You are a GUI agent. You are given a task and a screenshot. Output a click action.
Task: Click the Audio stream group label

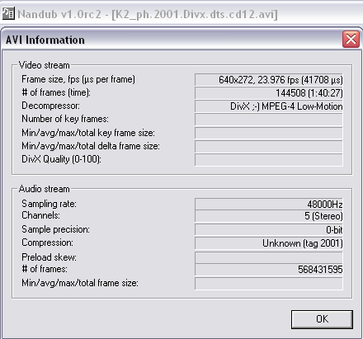pos(45,189)
